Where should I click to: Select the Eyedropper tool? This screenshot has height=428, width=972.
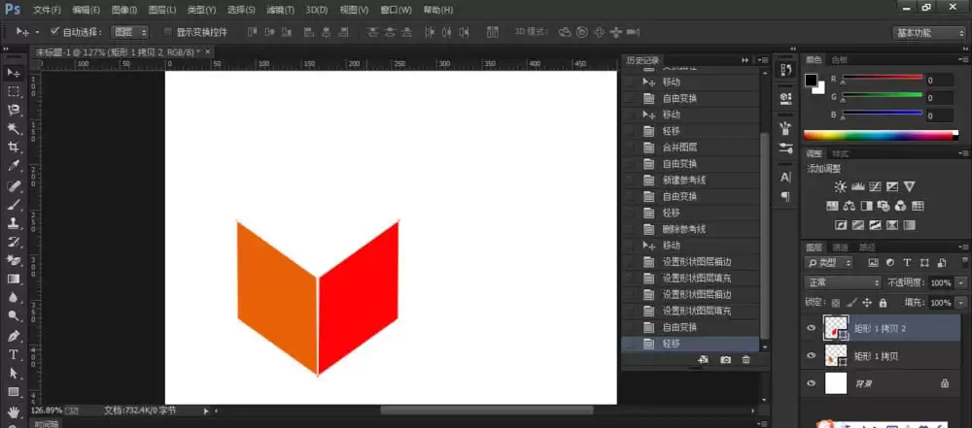click(x=13, y=166)
